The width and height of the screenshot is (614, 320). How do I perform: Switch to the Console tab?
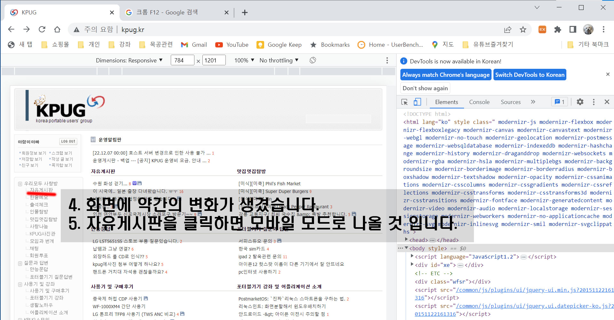click(479, 102)
